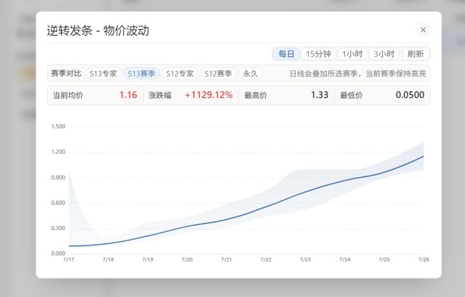The image size is (465, 297).
Task: Click the price line start at 7/17
Action: click(x=69, y=246)
